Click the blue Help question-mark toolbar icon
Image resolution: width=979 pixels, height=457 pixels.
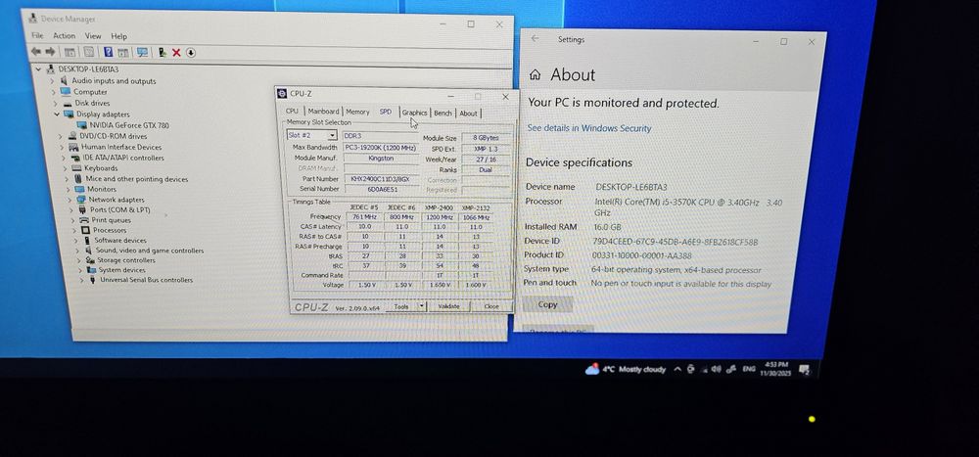108,53
